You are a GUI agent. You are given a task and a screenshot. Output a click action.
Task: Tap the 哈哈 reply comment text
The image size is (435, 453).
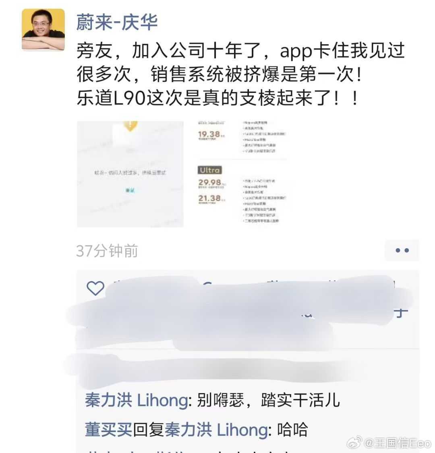tap(292, 429)
